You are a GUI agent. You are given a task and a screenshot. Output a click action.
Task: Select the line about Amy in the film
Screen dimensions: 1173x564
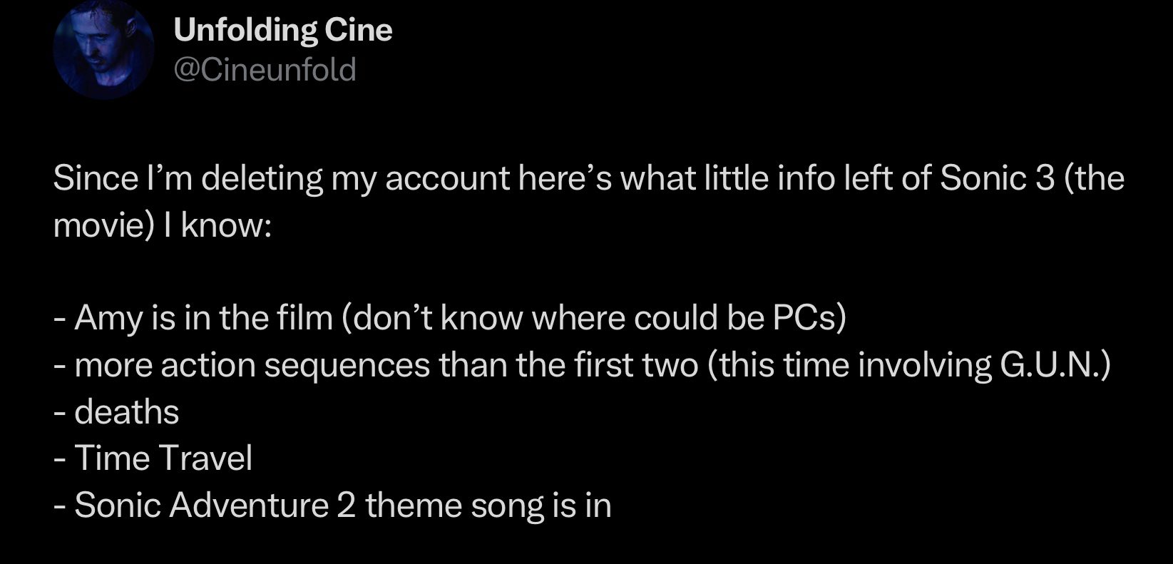click(x=449, y=318)
